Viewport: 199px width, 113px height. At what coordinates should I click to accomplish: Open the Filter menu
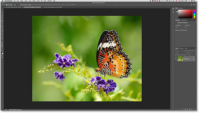coord(38,1)
